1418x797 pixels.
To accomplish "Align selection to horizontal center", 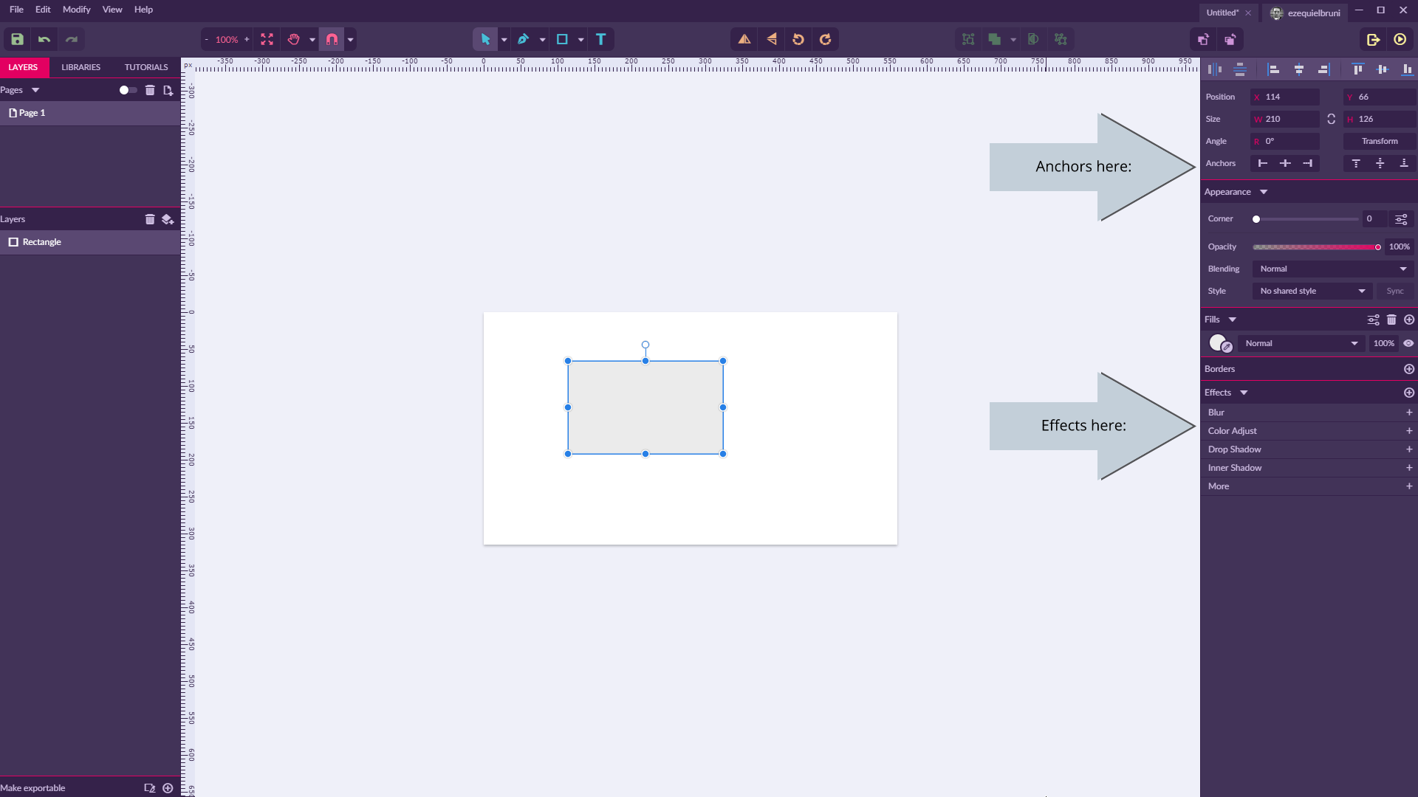I will 1299,69.
